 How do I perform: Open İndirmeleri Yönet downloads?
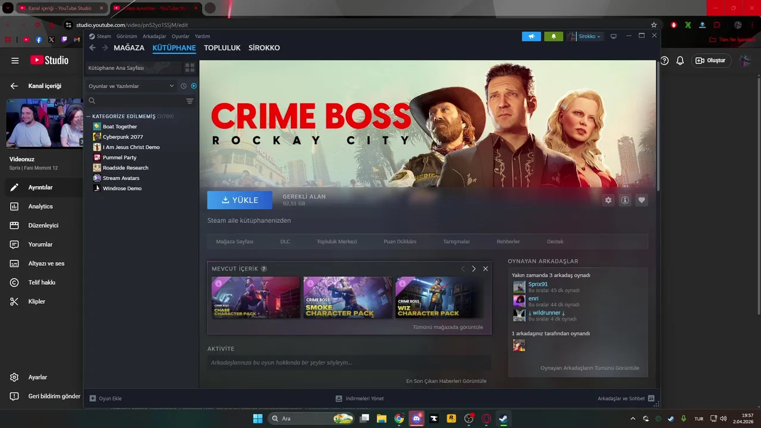360,398
